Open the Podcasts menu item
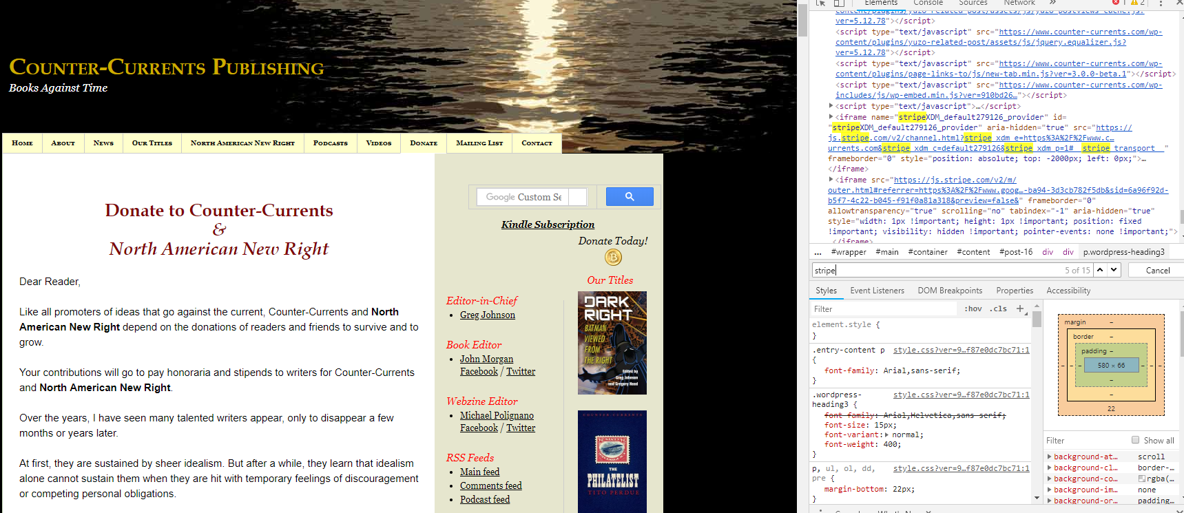The image size is (1184, 513). coord(331,143)
